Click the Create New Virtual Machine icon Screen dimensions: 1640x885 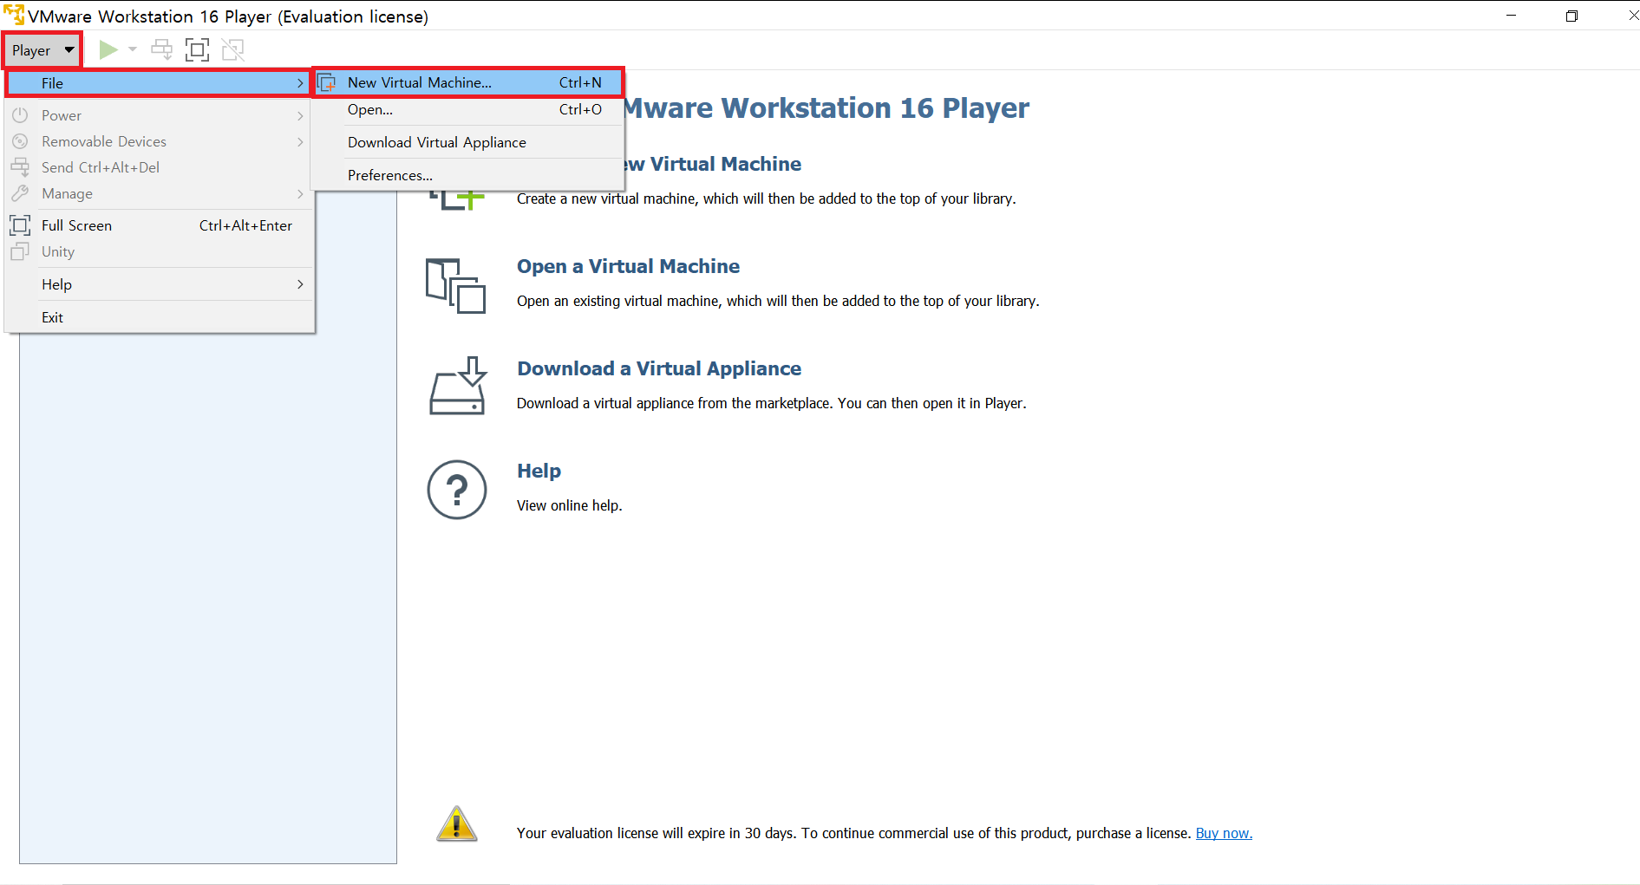click(457, 200)
